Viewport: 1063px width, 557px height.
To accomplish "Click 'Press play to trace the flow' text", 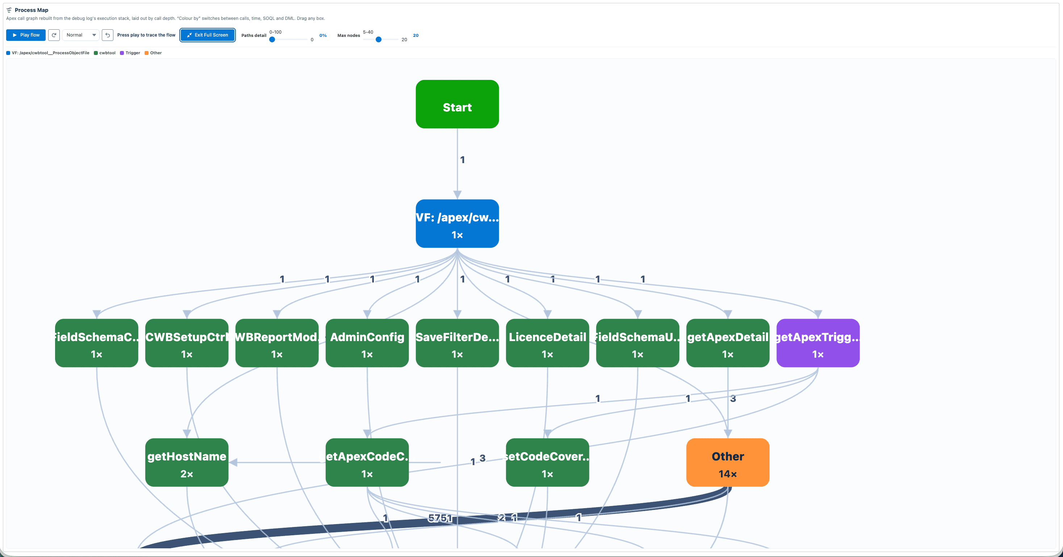I will pyautogui.click(x=146, y=35).
